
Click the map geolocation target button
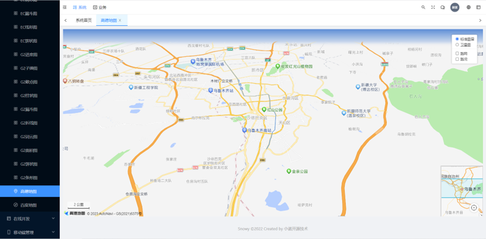click(474, 208)
